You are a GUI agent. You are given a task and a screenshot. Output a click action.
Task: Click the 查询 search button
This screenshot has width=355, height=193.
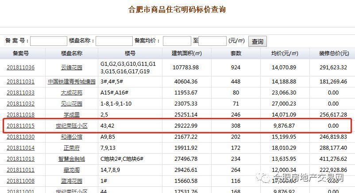coord(258,42)
